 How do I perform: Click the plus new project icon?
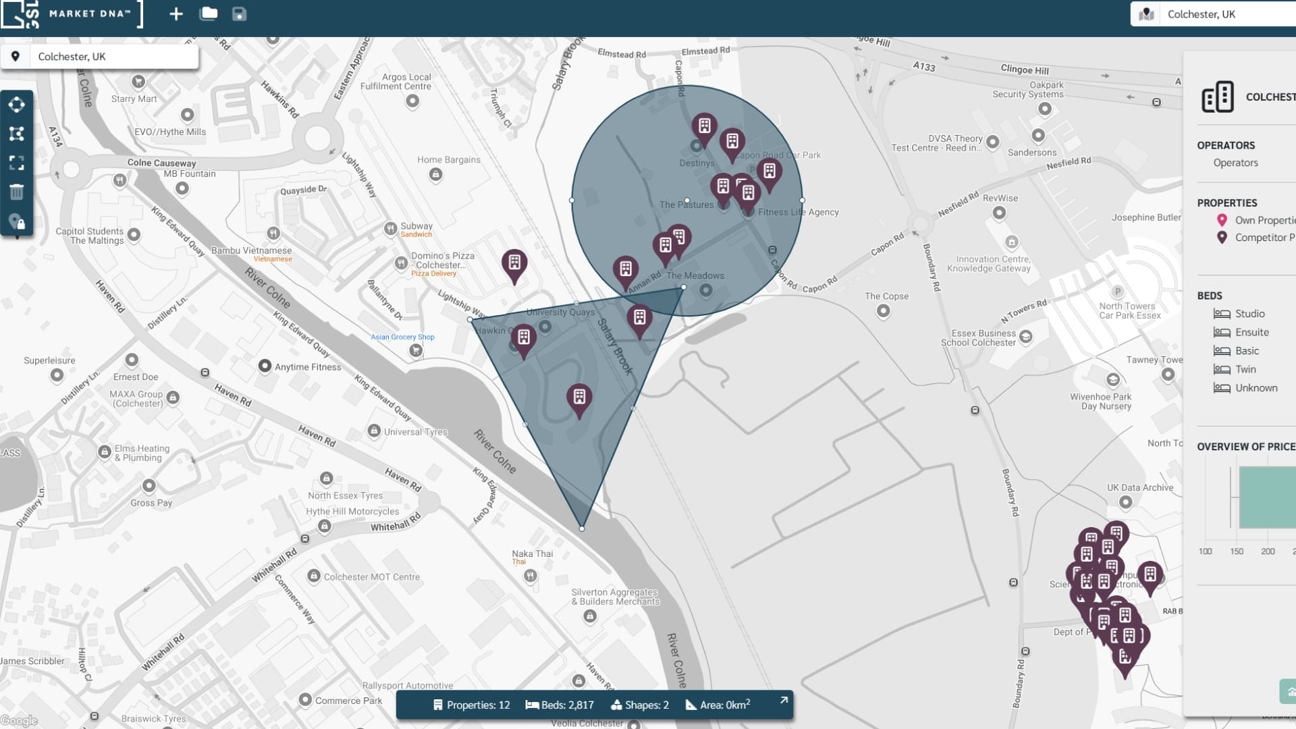click(175, 14)
